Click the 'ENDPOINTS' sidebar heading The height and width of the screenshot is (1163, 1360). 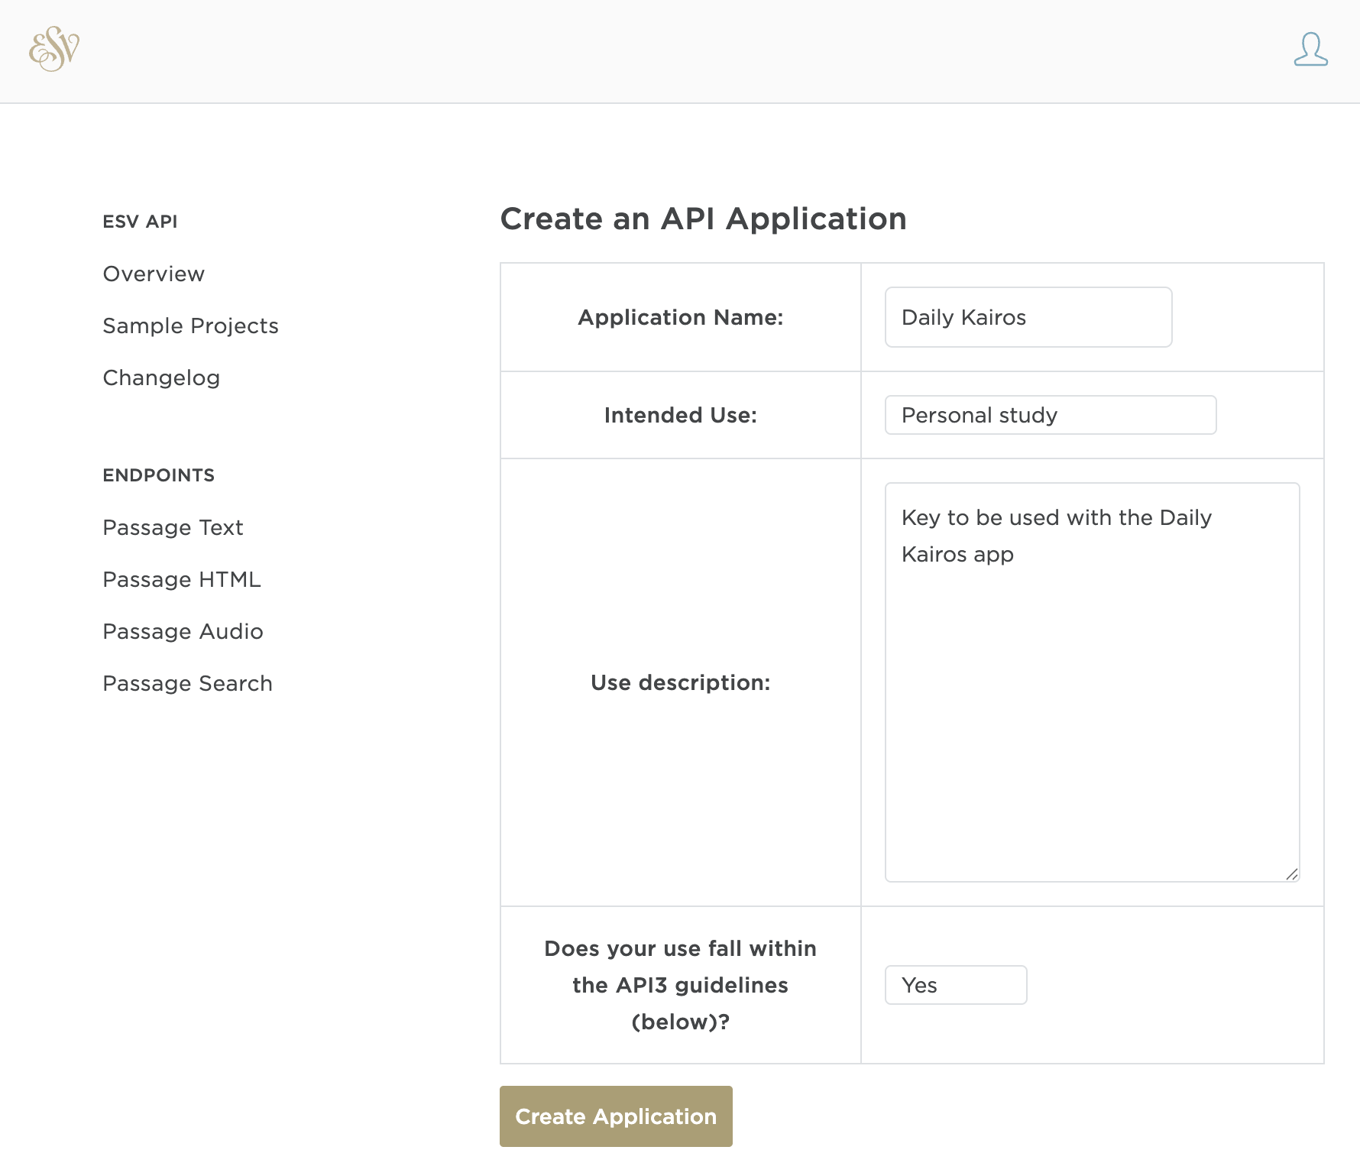[x=158, y=475]
